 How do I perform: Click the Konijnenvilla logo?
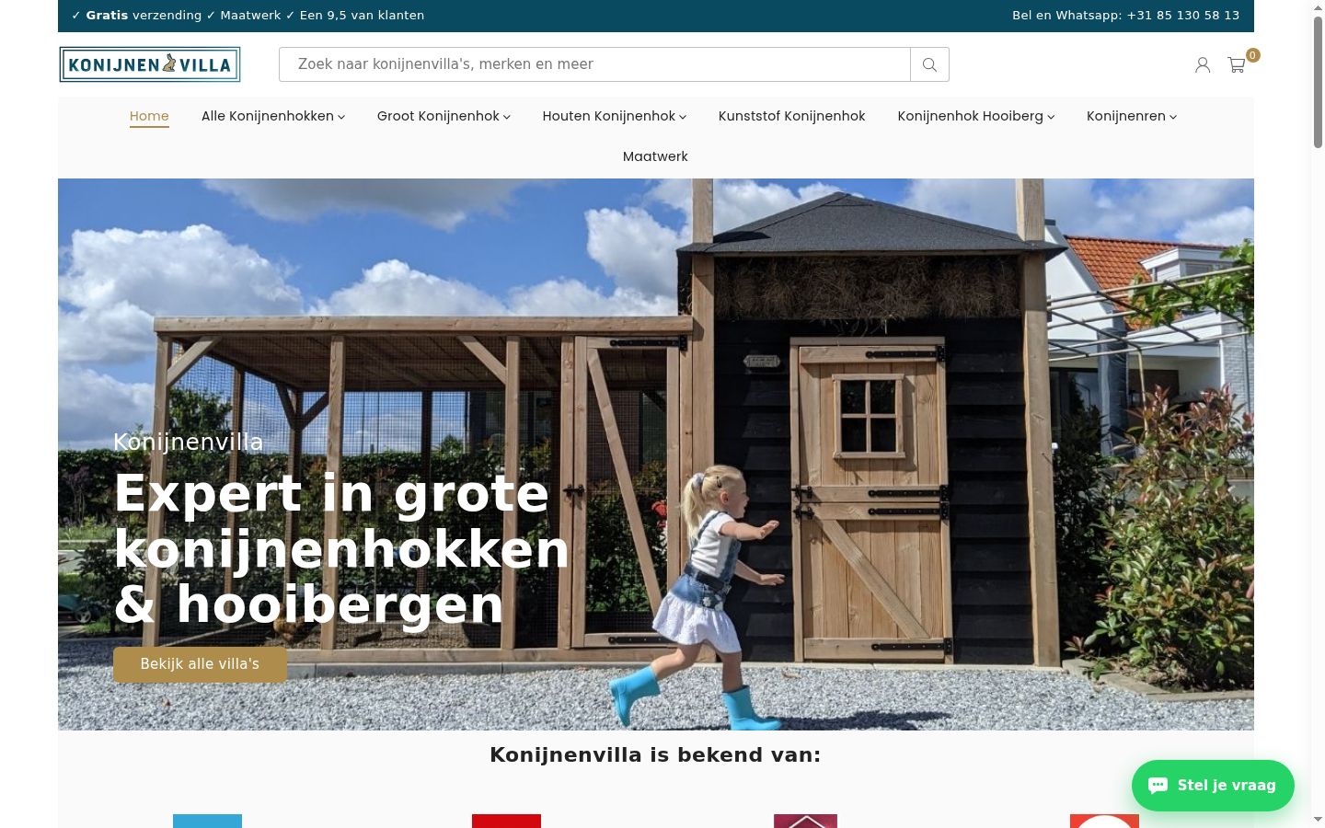tap(150, 64)
